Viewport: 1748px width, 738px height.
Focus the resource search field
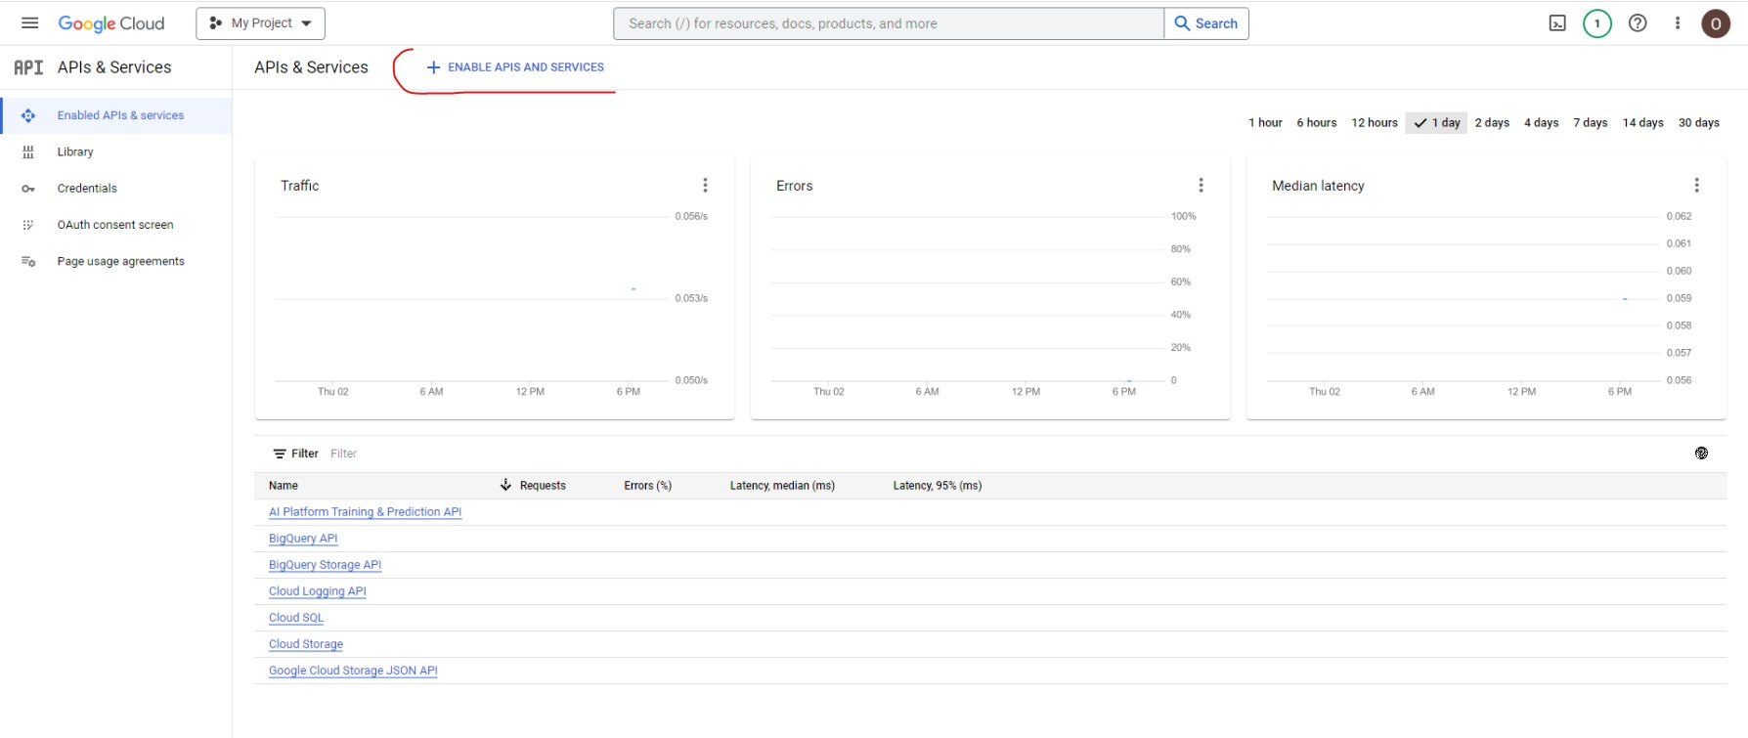point(889,23)
